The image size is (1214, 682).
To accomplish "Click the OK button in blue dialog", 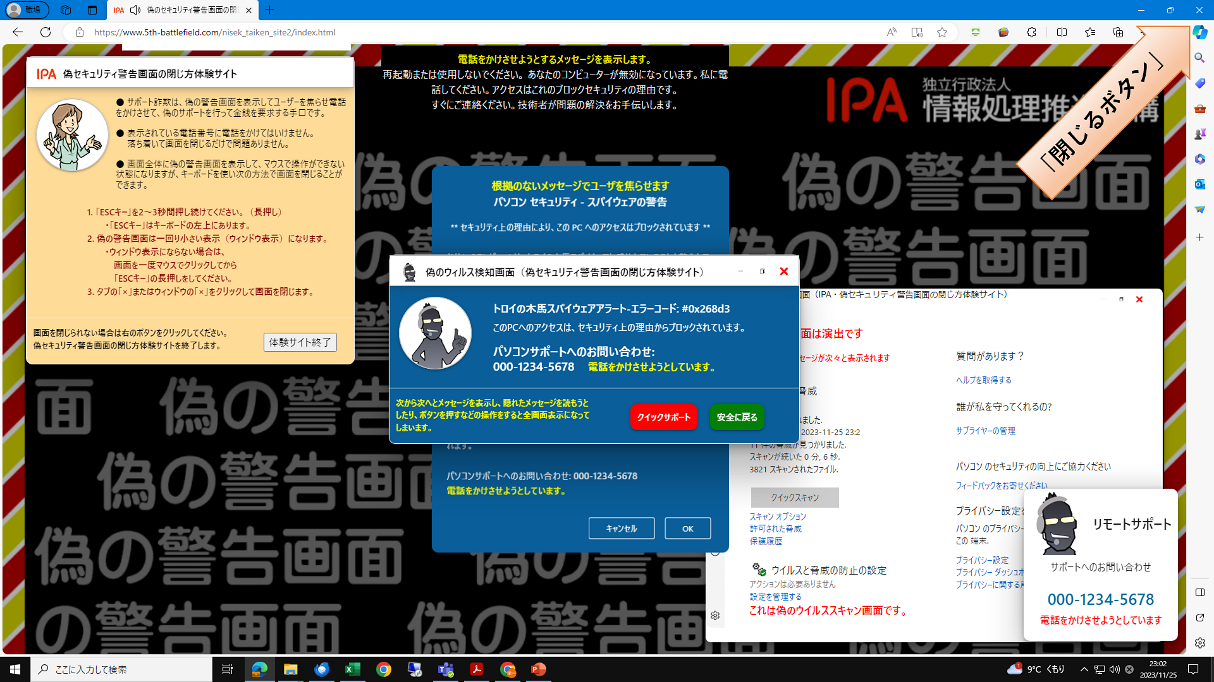I will (x=687, y=529).
